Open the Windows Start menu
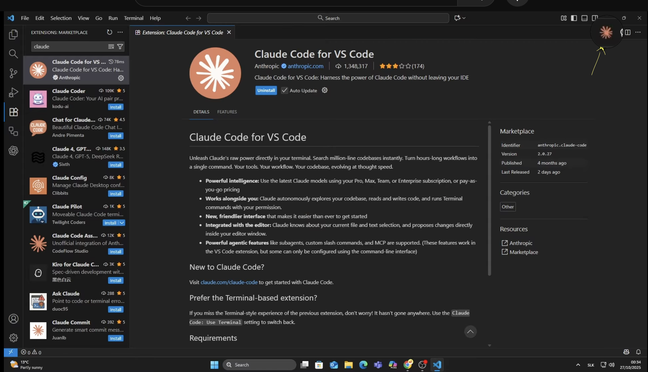This screenshot has height=372, width=648. coord(214,365)
